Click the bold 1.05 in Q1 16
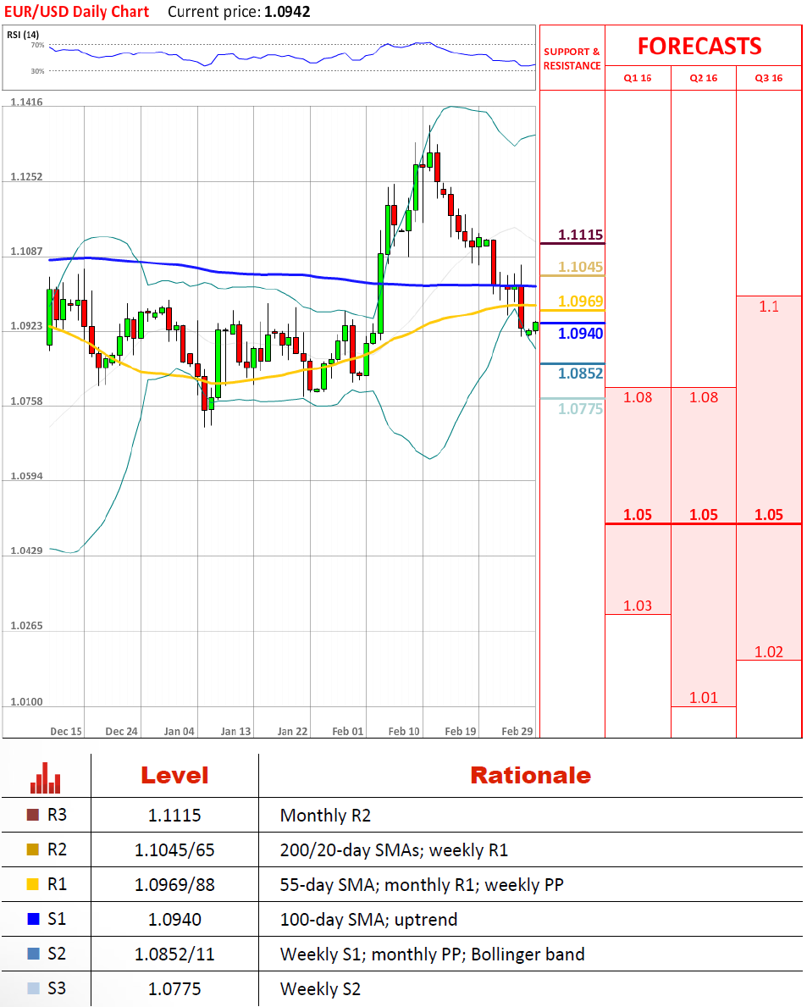The width and height of the screenshot is (807, 1007). click(638, 514)
